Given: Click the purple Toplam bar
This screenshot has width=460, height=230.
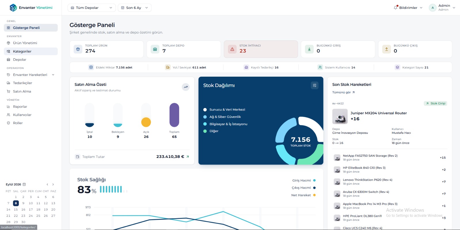Looking at the screenshot, I should 174,115.
